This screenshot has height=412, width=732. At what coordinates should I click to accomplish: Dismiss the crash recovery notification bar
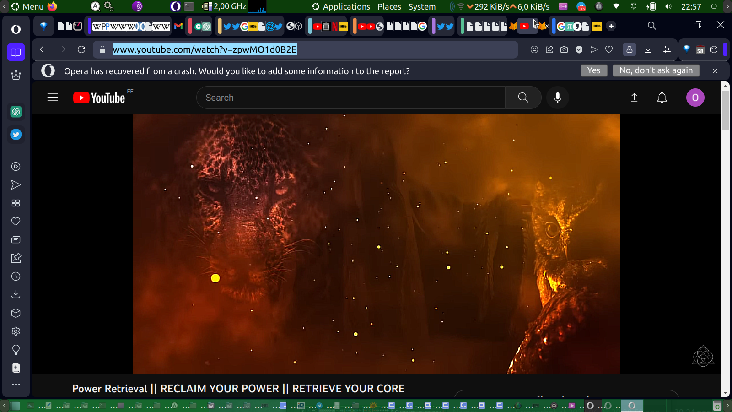tap(715, 71)
